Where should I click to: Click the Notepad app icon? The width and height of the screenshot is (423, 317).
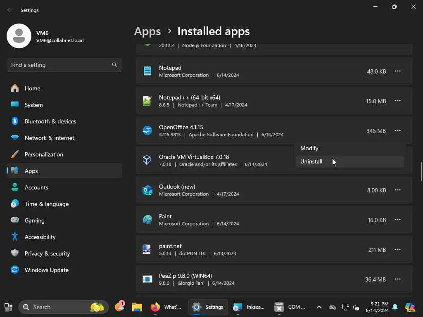point(147,71)
